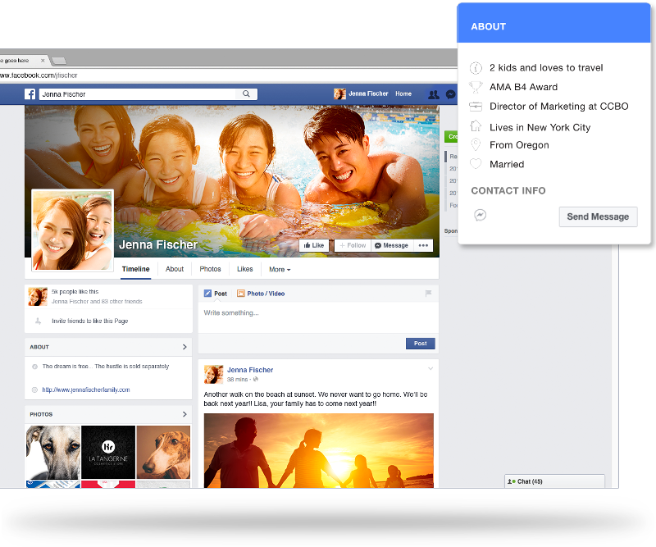This screenshot has height=547, width=656.
Task: Open the dog face photo thumbnail
Action: (52, 453)
